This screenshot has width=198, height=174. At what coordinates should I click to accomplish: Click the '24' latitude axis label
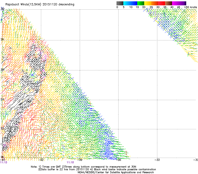pyautogui.click(x=2, y=99)
